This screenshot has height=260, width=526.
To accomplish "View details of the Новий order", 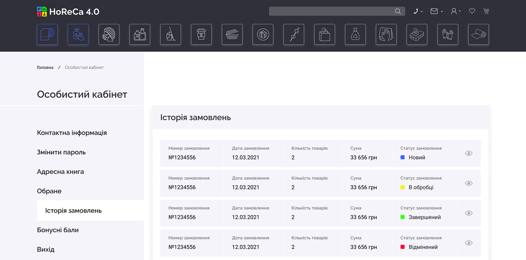I will pos(469,153).
